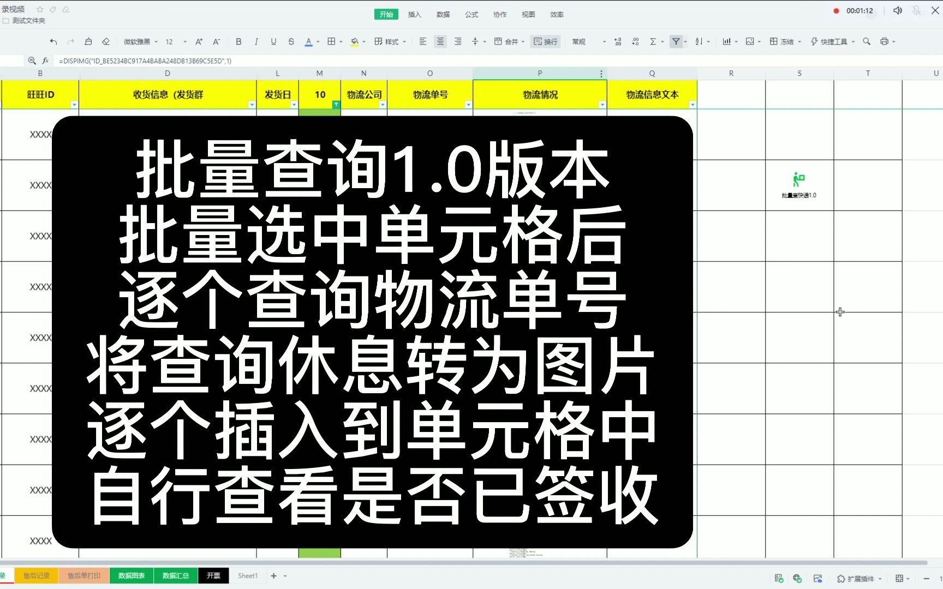Click decrease decimal places icon
This screenshot has width=943, height=589.
[x=635, y=41]
